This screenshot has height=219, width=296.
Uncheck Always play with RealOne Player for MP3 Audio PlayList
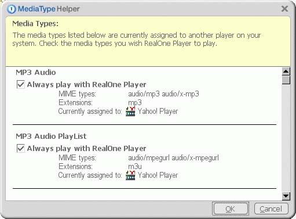21,149
